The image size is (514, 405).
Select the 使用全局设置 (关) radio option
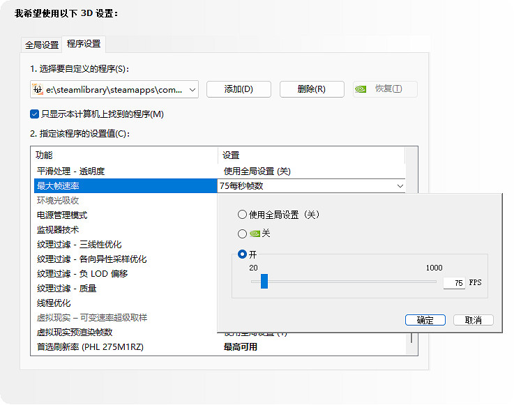coord(242,215)
